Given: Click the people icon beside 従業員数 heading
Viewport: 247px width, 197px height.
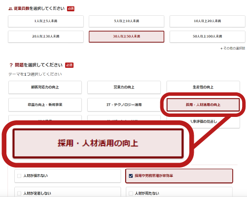Looking at the screenshot, I should (x=10, y=9).
